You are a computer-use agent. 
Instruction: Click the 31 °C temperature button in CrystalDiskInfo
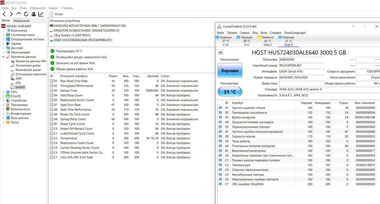[230, 92]
